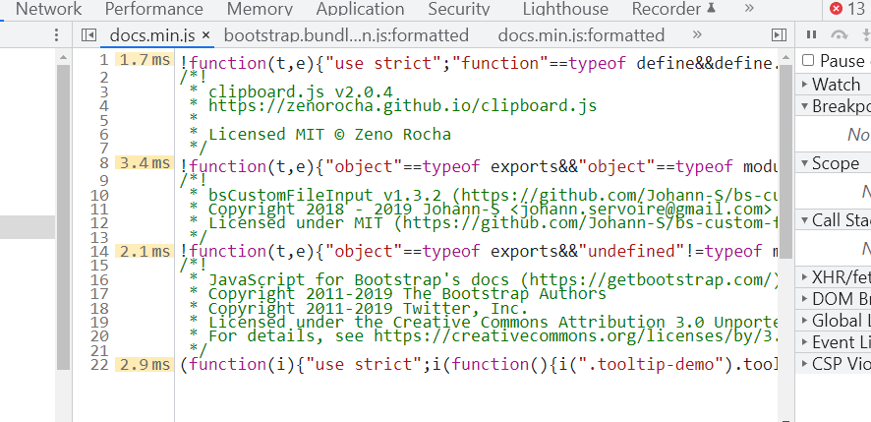Collapse the Scope section

(x=834, y=163)
